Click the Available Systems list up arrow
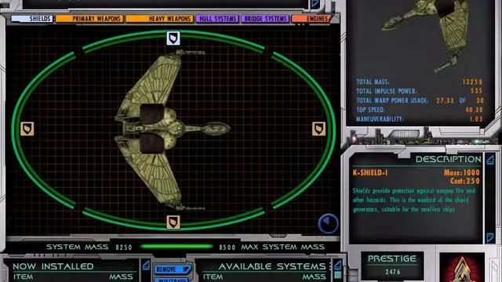Screen dimensions: 502x282 [338, 265]
